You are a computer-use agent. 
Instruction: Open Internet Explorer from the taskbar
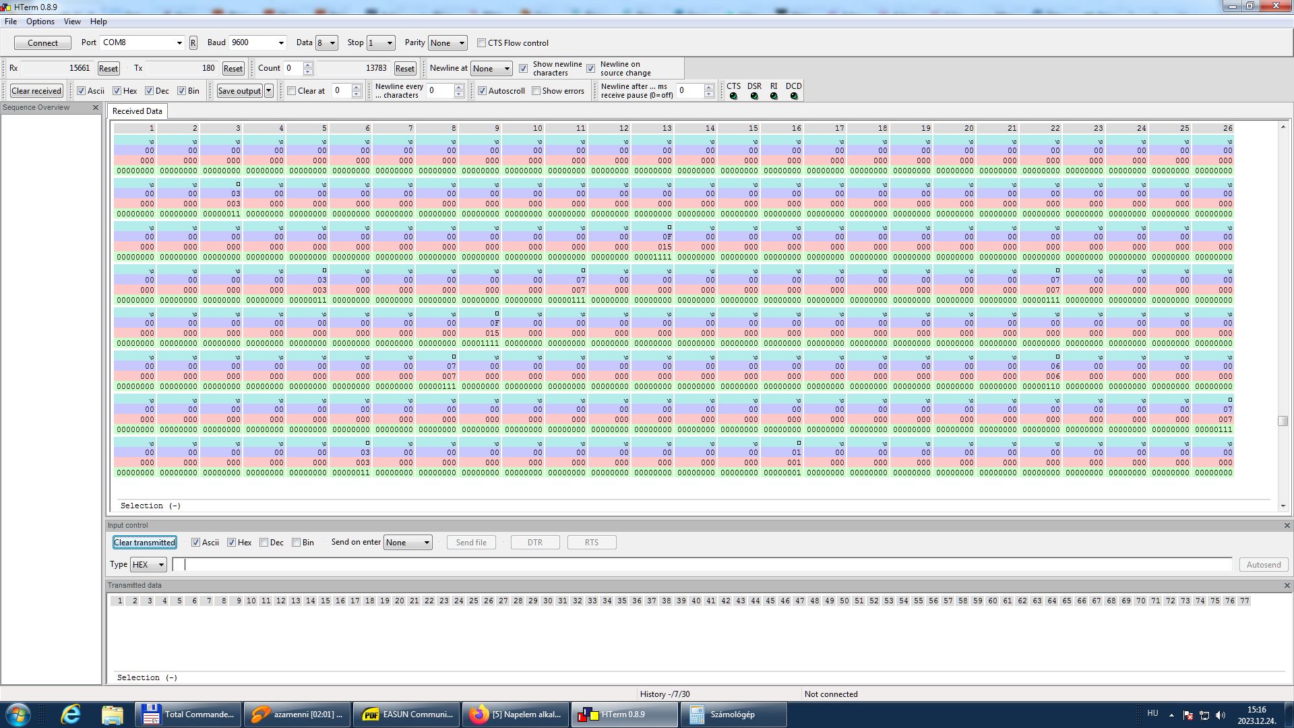pyautogui.click(x=71, y=715)
